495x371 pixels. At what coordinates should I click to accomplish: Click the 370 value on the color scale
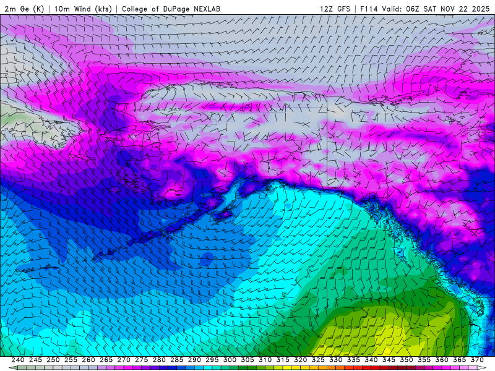[x=477, y=360]
